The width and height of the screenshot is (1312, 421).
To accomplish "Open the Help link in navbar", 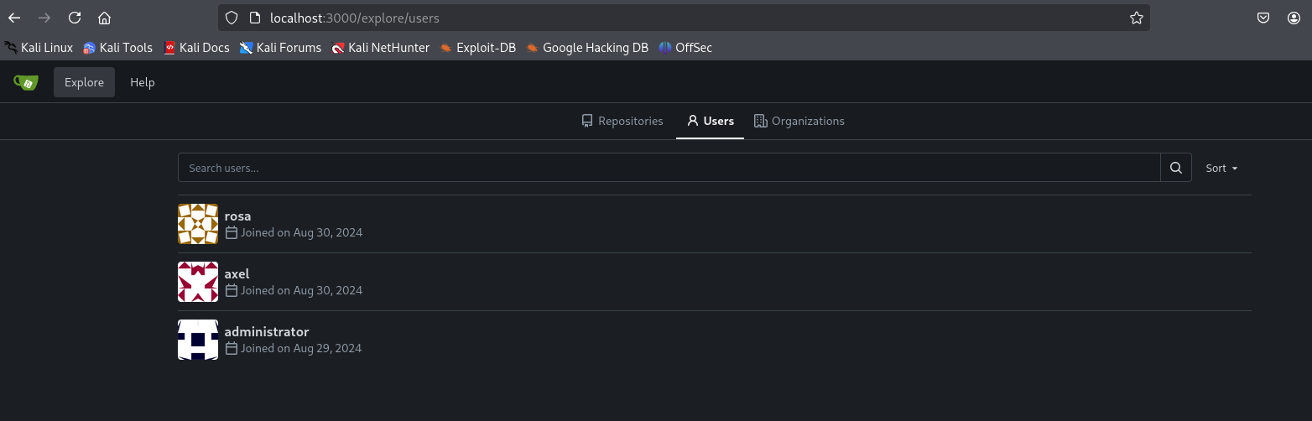I will pyautogui.click(x=143, y=82).
